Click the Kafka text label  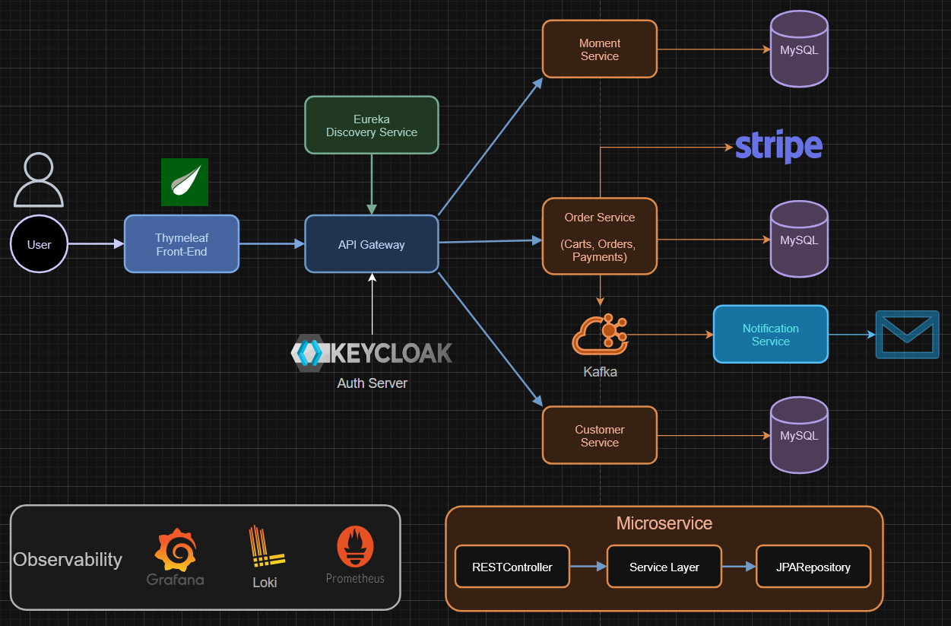click(x=601, y=372)
